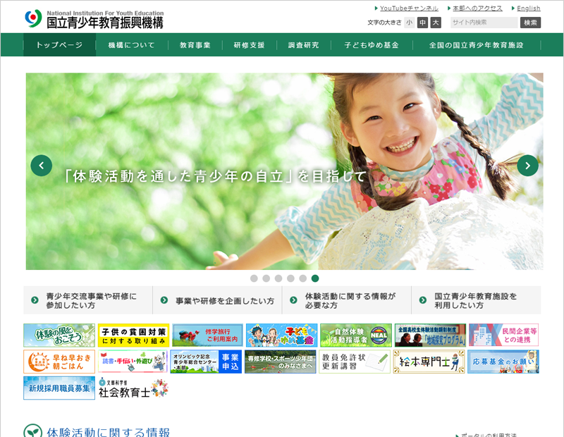
Task: Set text size to 中 (medium)
Action: tap(422, 23)
